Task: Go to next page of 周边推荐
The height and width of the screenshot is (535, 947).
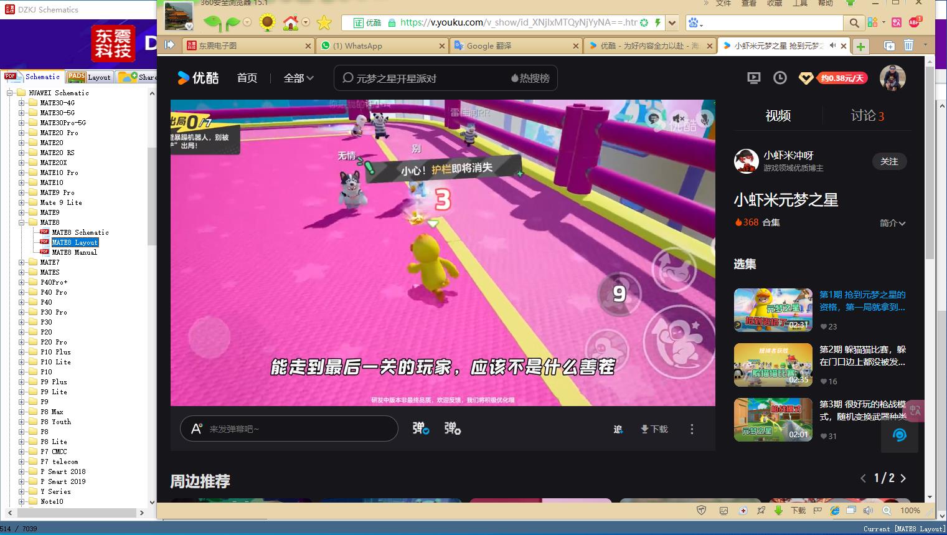Action: tap(903, 478)
